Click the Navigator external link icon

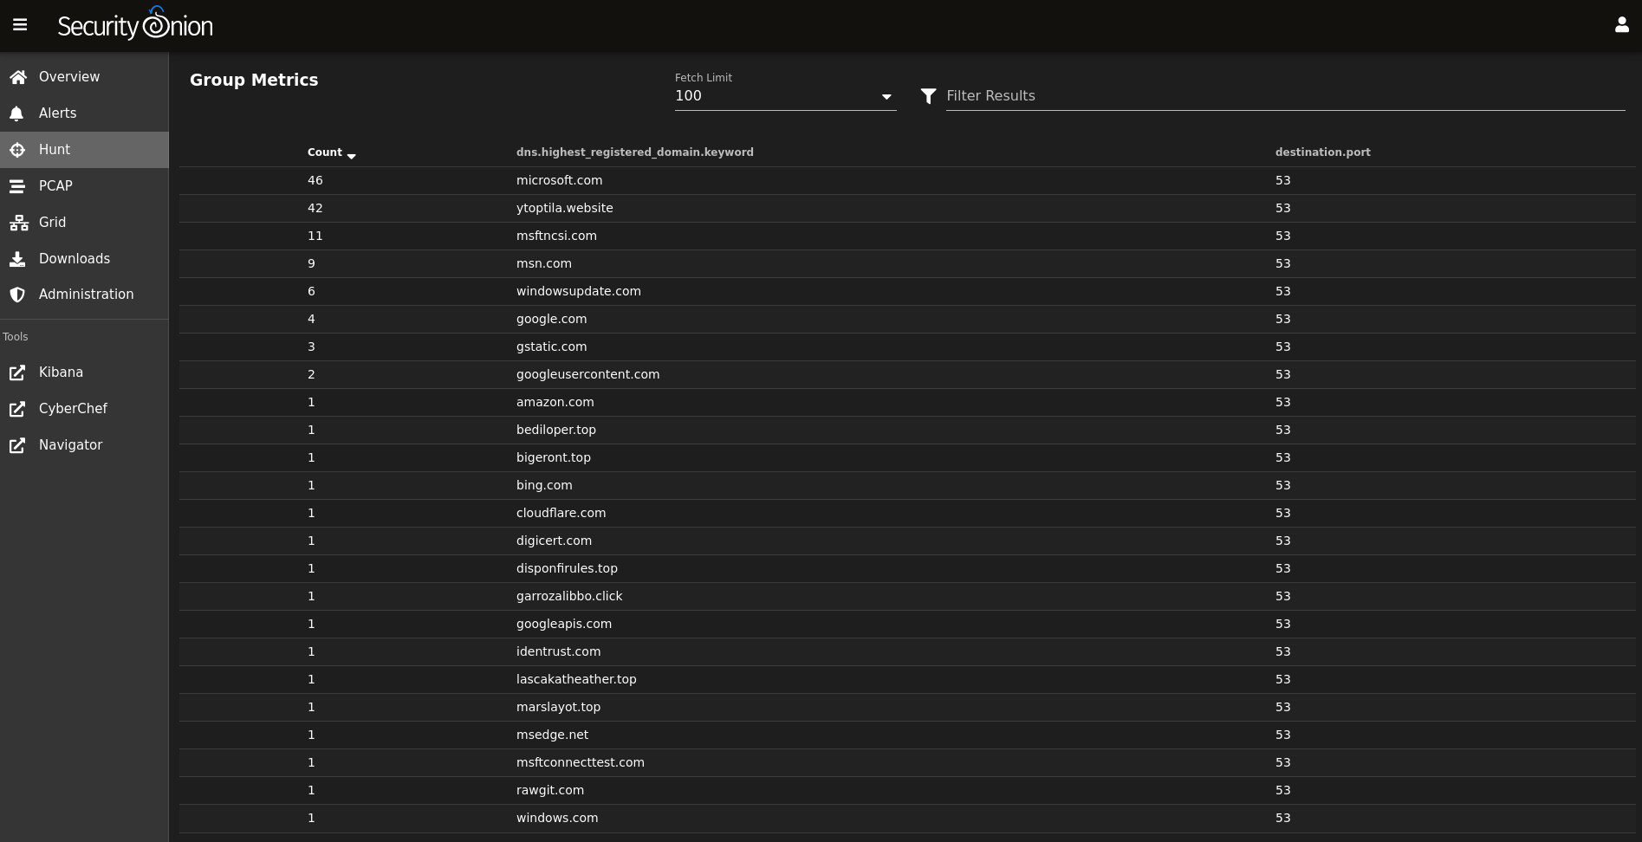point(17,445)
